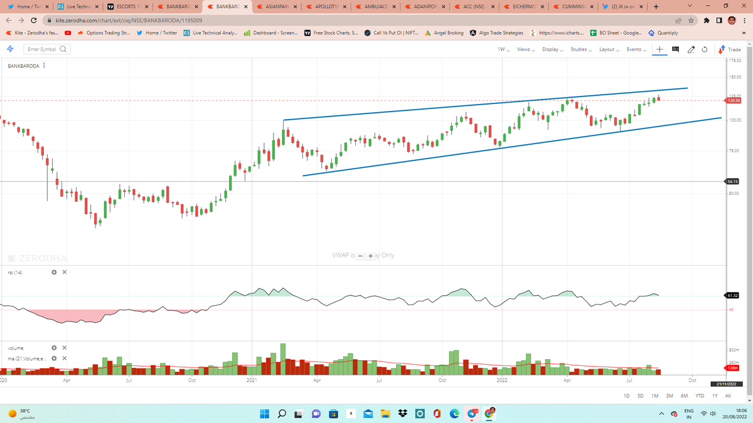Open the volume MA settings gear
The image size is (753, 423).
[54, 358]
